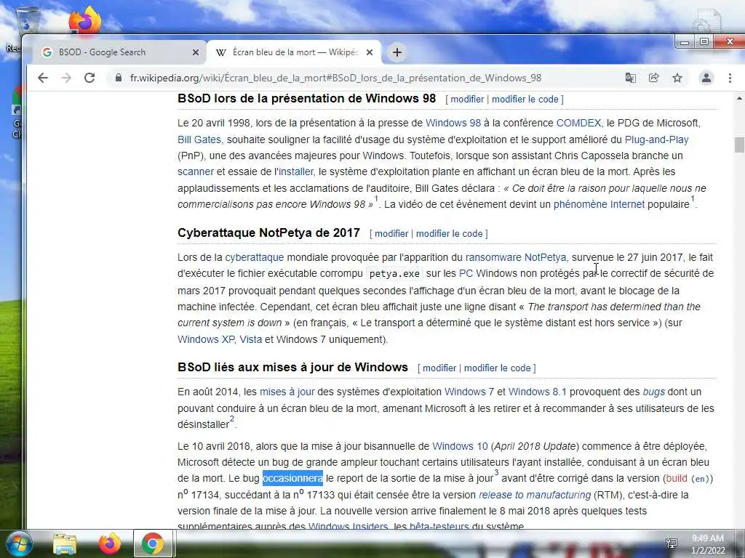The height and width of the screenshot is (558, 745).
Task: Click the Chrome taskbar button
Action: (x=153, y=543)
